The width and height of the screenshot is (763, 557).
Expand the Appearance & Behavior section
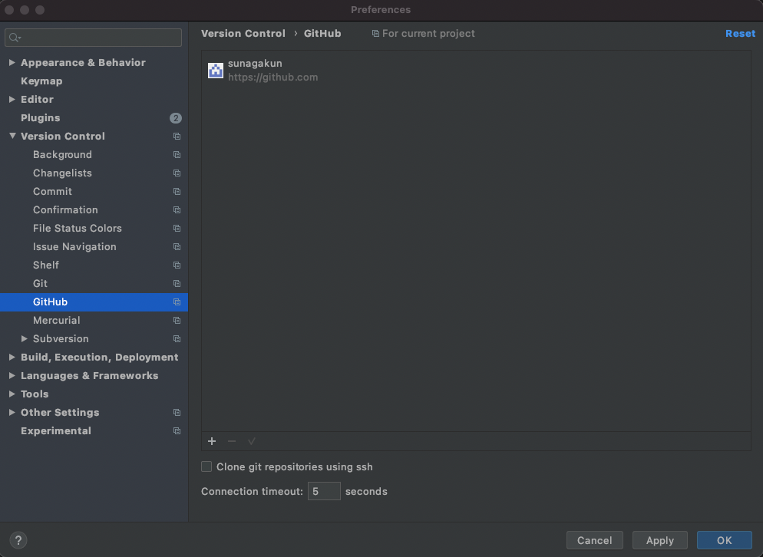point(12,62)
